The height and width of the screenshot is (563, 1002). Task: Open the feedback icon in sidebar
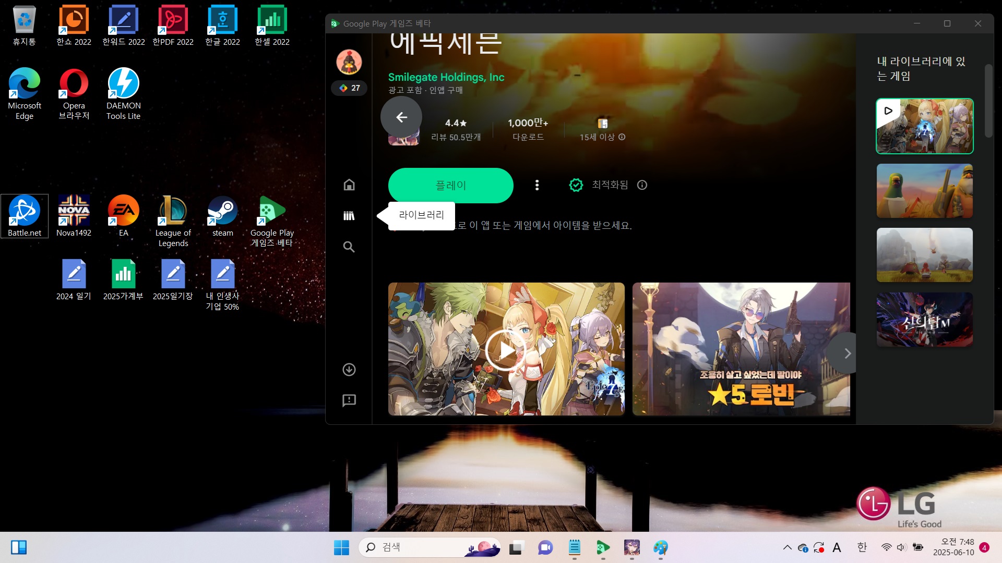(x=349, y=400)
